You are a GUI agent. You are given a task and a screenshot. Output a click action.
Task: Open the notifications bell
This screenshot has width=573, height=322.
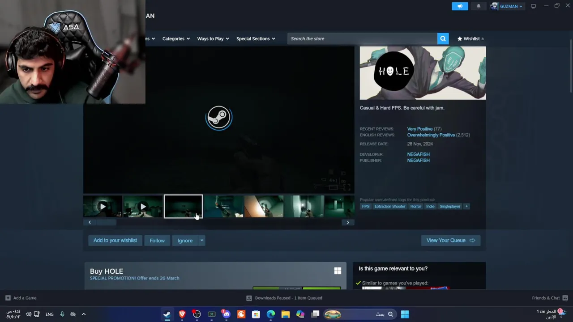(x=479, y=6)
